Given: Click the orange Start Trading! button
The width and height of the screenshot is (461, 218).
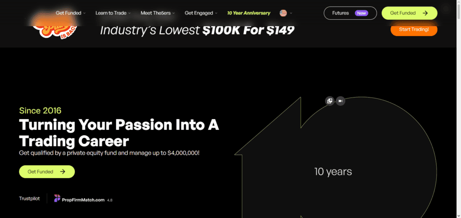Looking at the screenshot, I should pos(414,29).
